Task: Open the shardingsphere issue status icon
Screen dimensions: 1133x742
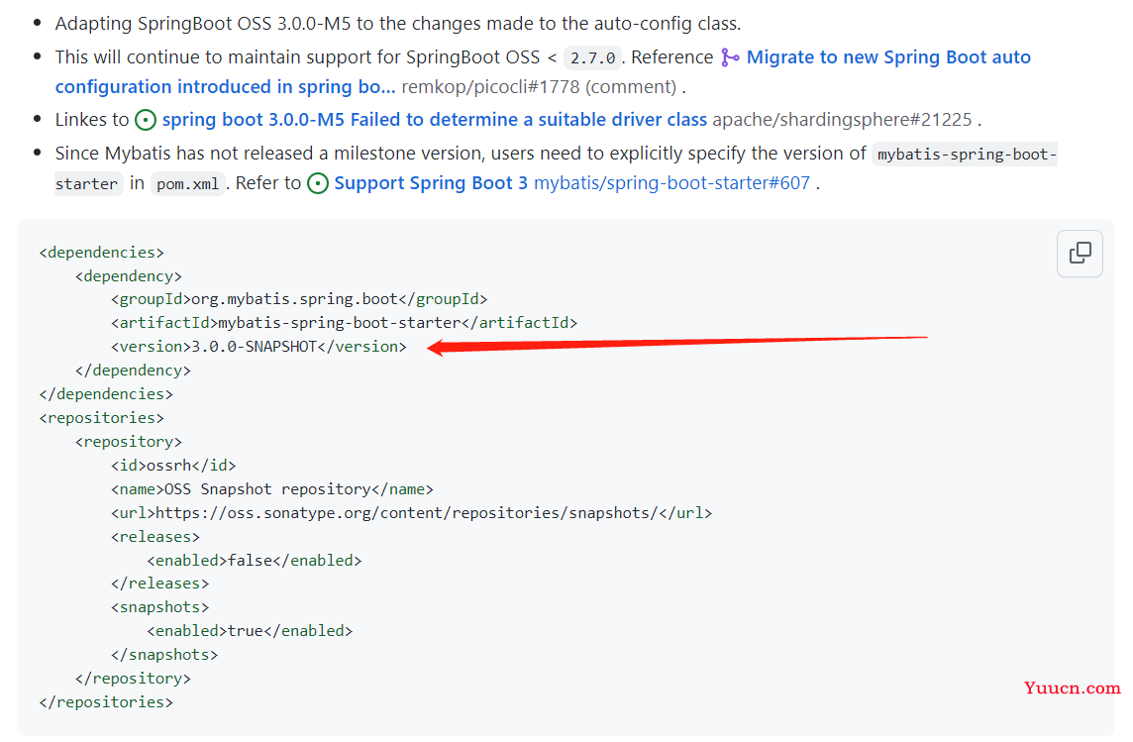Action: point(146,120)
